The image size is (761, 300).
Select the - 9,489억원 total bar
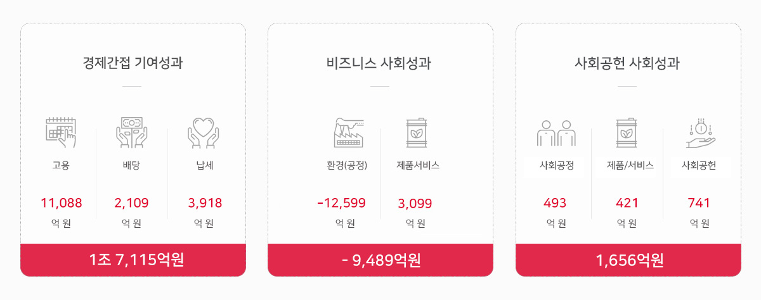coord(380,260)
